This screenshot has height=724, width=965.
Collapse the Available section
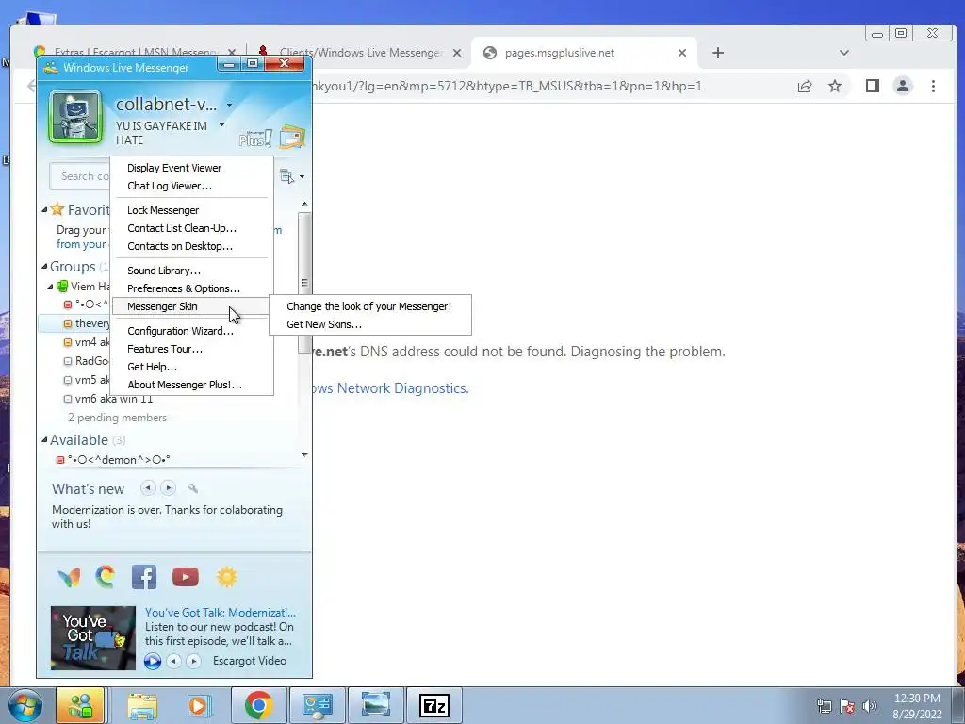(x=44, y=439)
